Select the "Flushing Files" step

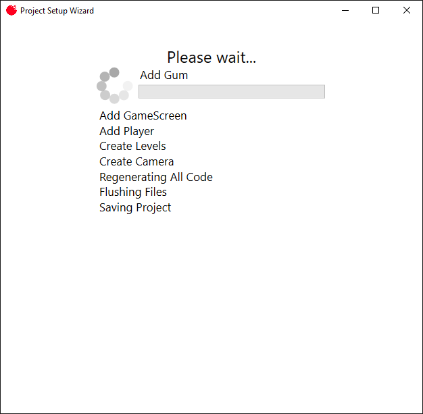tap(133, 192)
